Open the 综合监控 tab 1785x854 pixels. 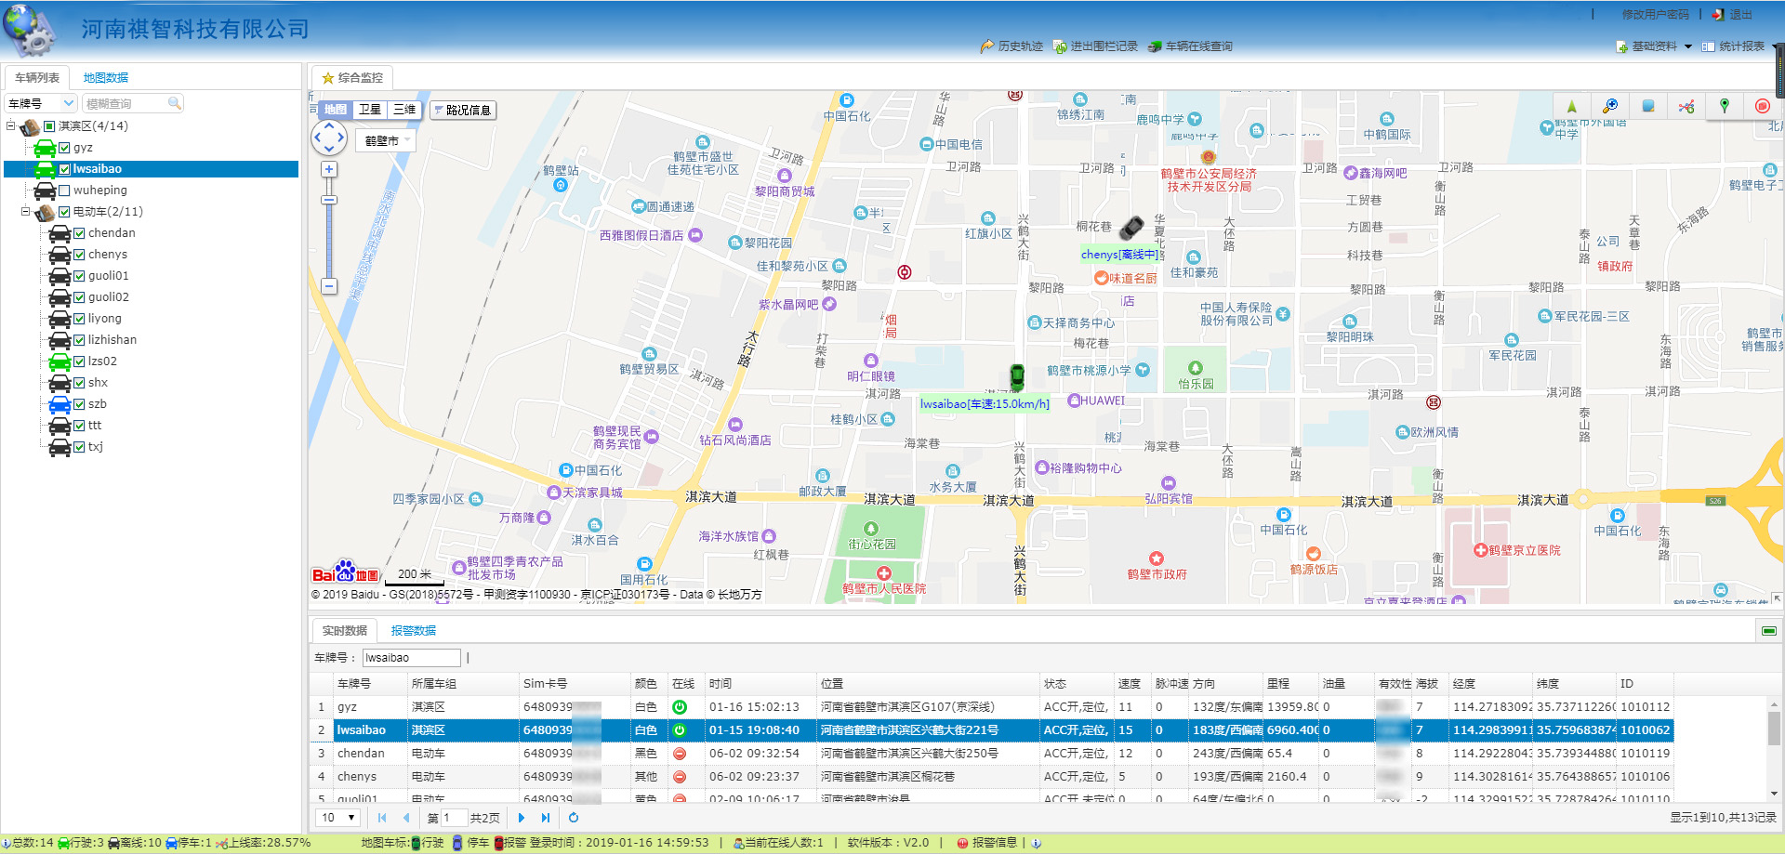[352, 78]
